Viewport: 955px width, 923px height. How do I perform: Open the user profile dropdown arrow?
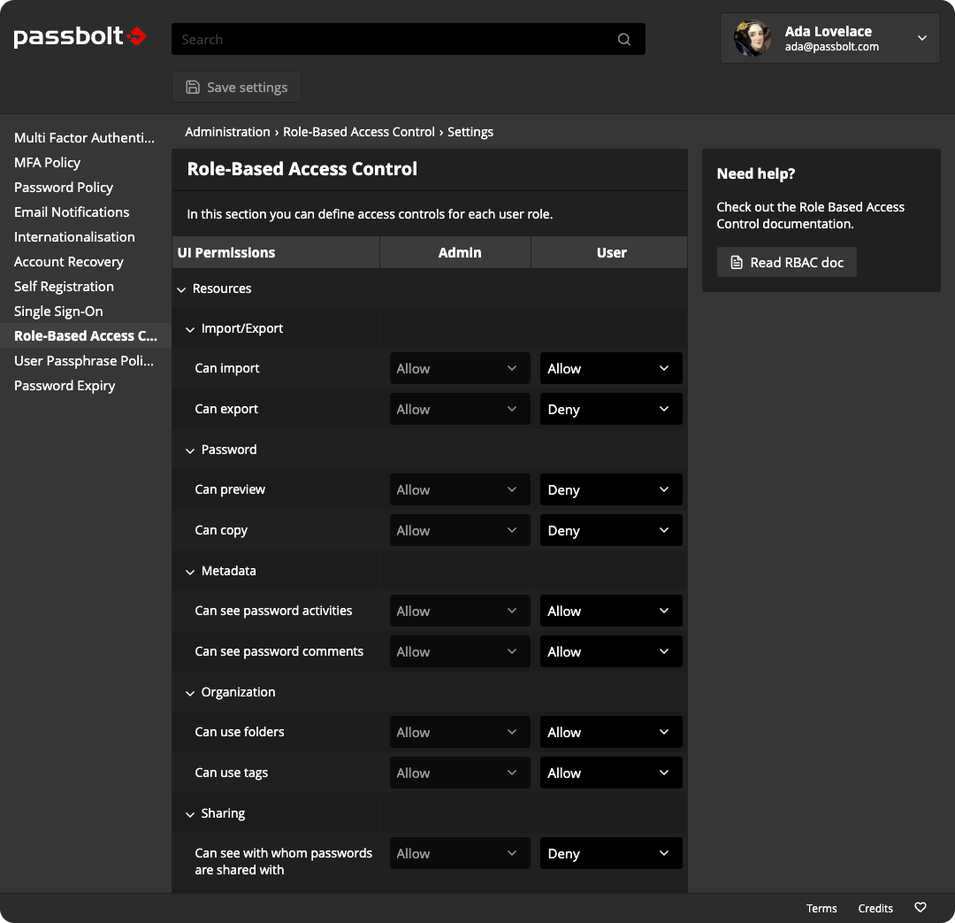(x=921, y=38)
